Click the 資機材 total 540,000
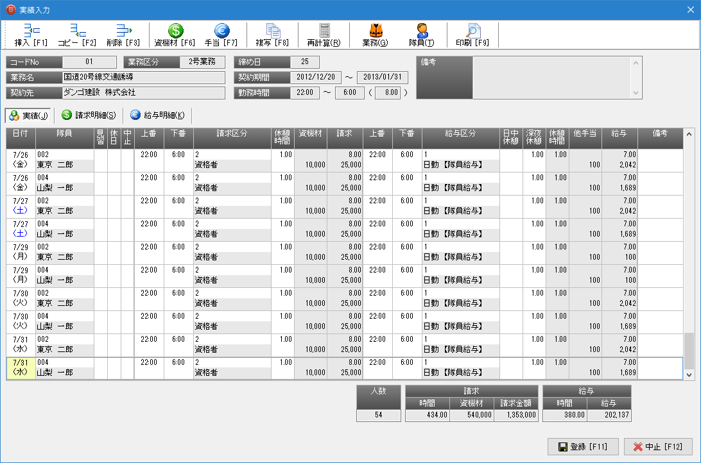 [471, 416]
